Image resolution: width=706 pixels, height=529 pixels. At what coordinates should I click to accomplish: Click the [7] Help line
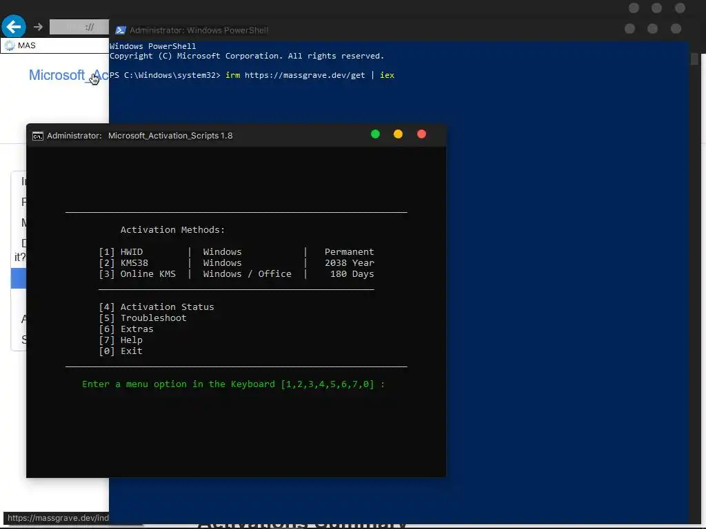(x=121, y=340)
